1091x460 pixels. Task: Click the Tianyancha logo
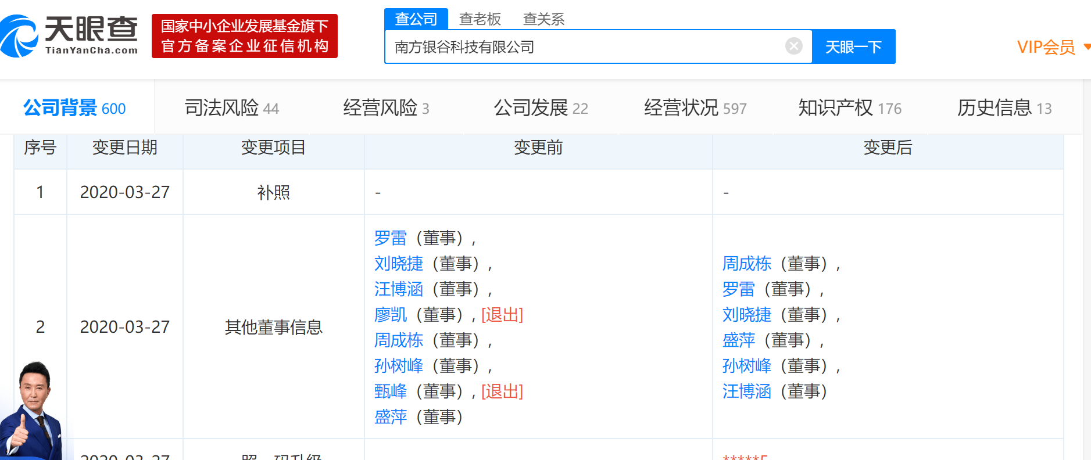[x=69, y=36]
